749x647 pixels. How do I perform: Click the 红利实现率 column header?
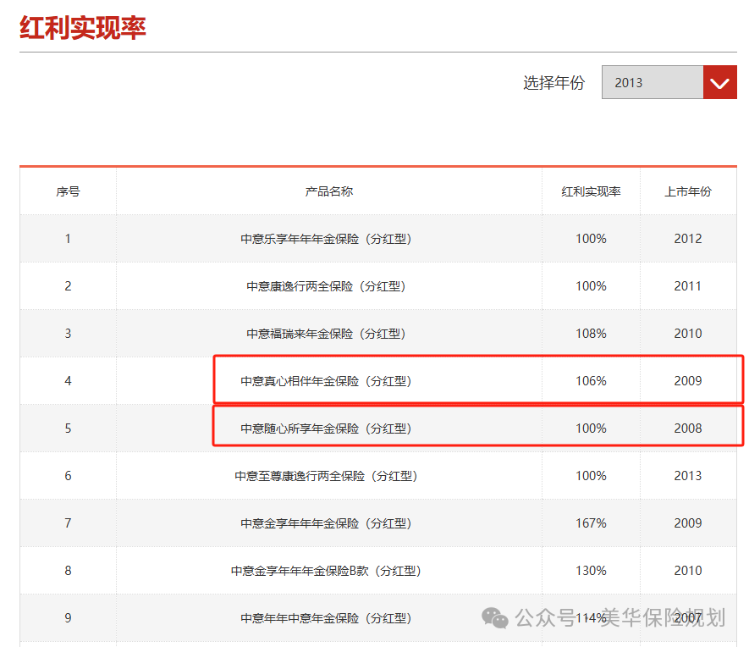591,191
